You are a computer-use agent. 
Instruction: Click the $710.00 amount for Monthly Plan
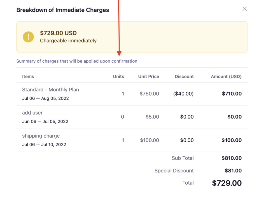click(232, 94)
